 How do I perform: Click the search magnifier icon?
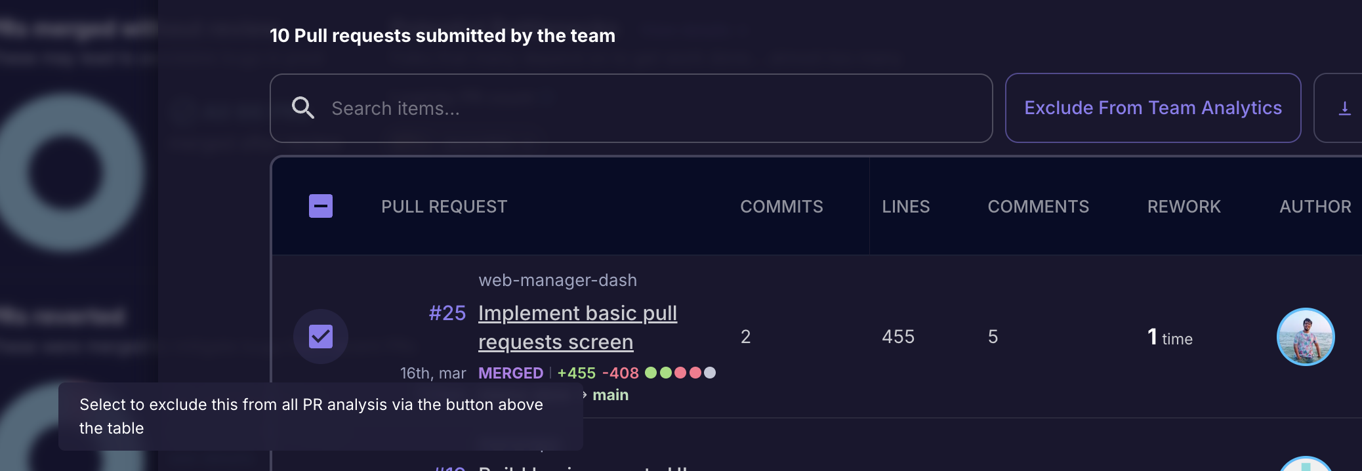point(302,108)
